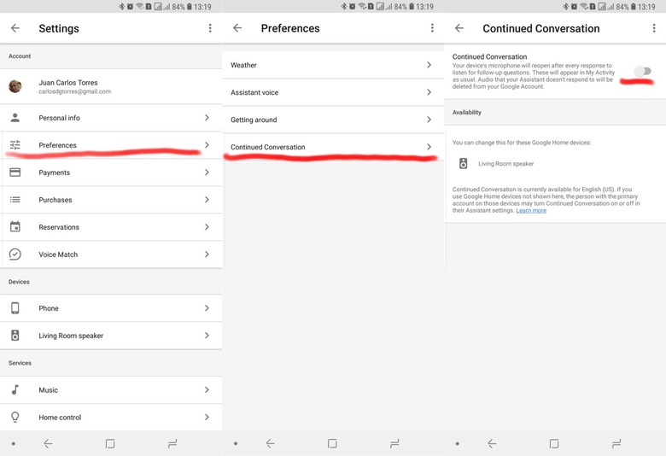
Task: Expand Personal info with its chevron
Action: [x=207, y=117]
